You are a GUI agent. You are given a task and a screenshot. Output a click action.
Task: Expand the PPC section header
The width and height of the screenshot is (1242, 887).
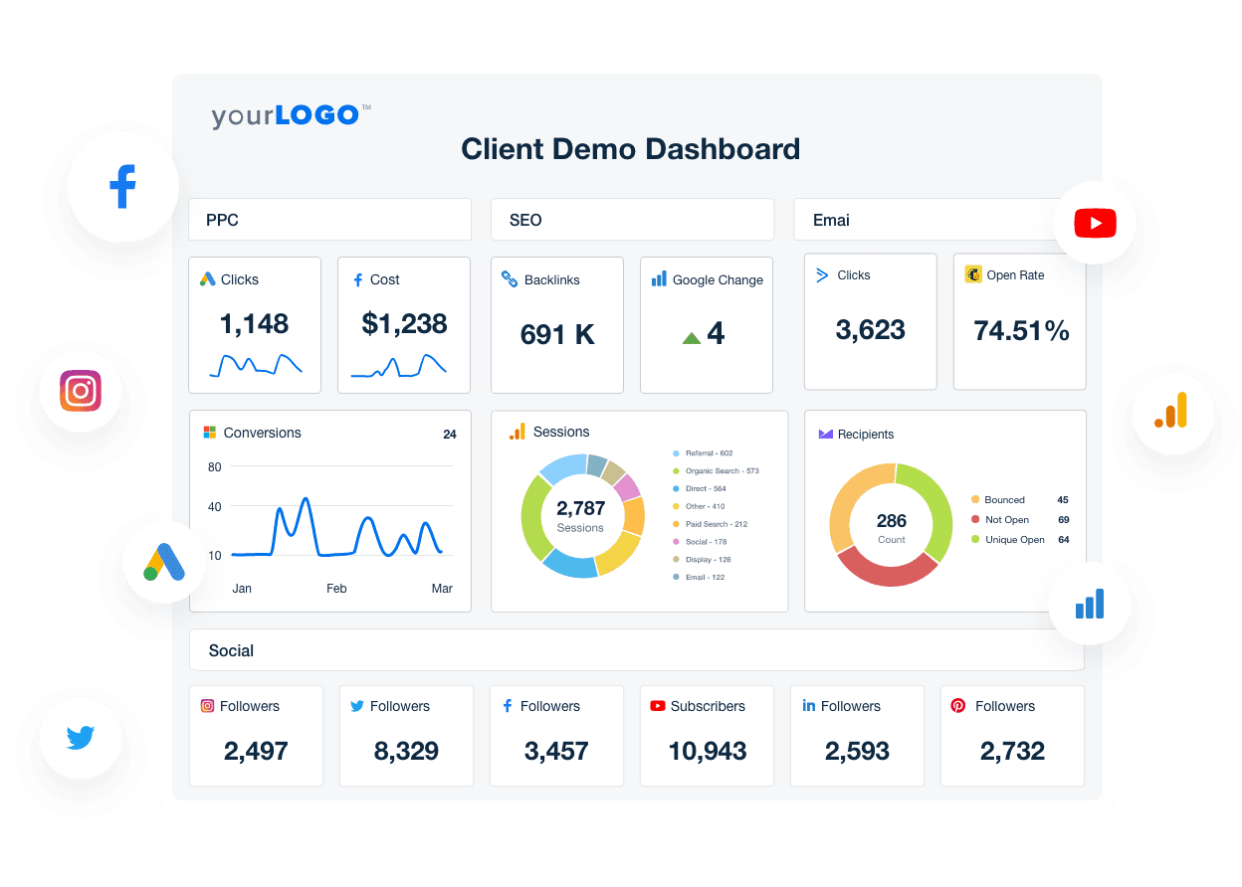[x=329, y=219]
